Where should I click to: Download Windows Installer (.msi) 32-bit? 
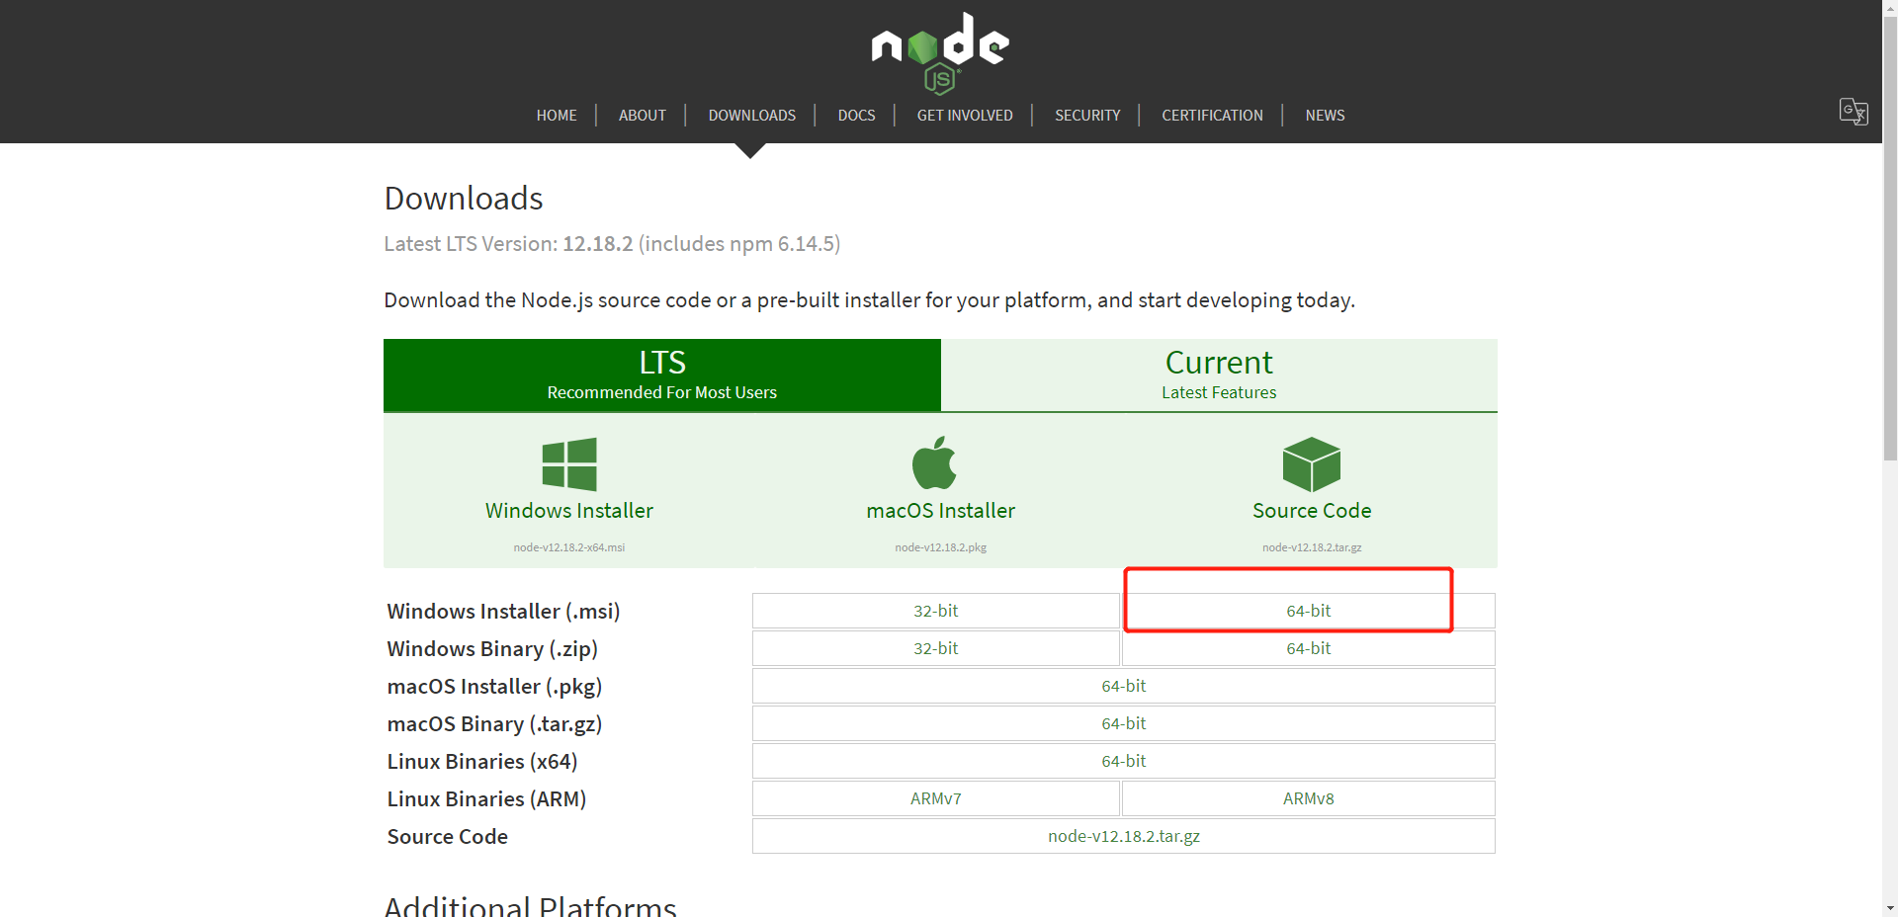point(935,611)
